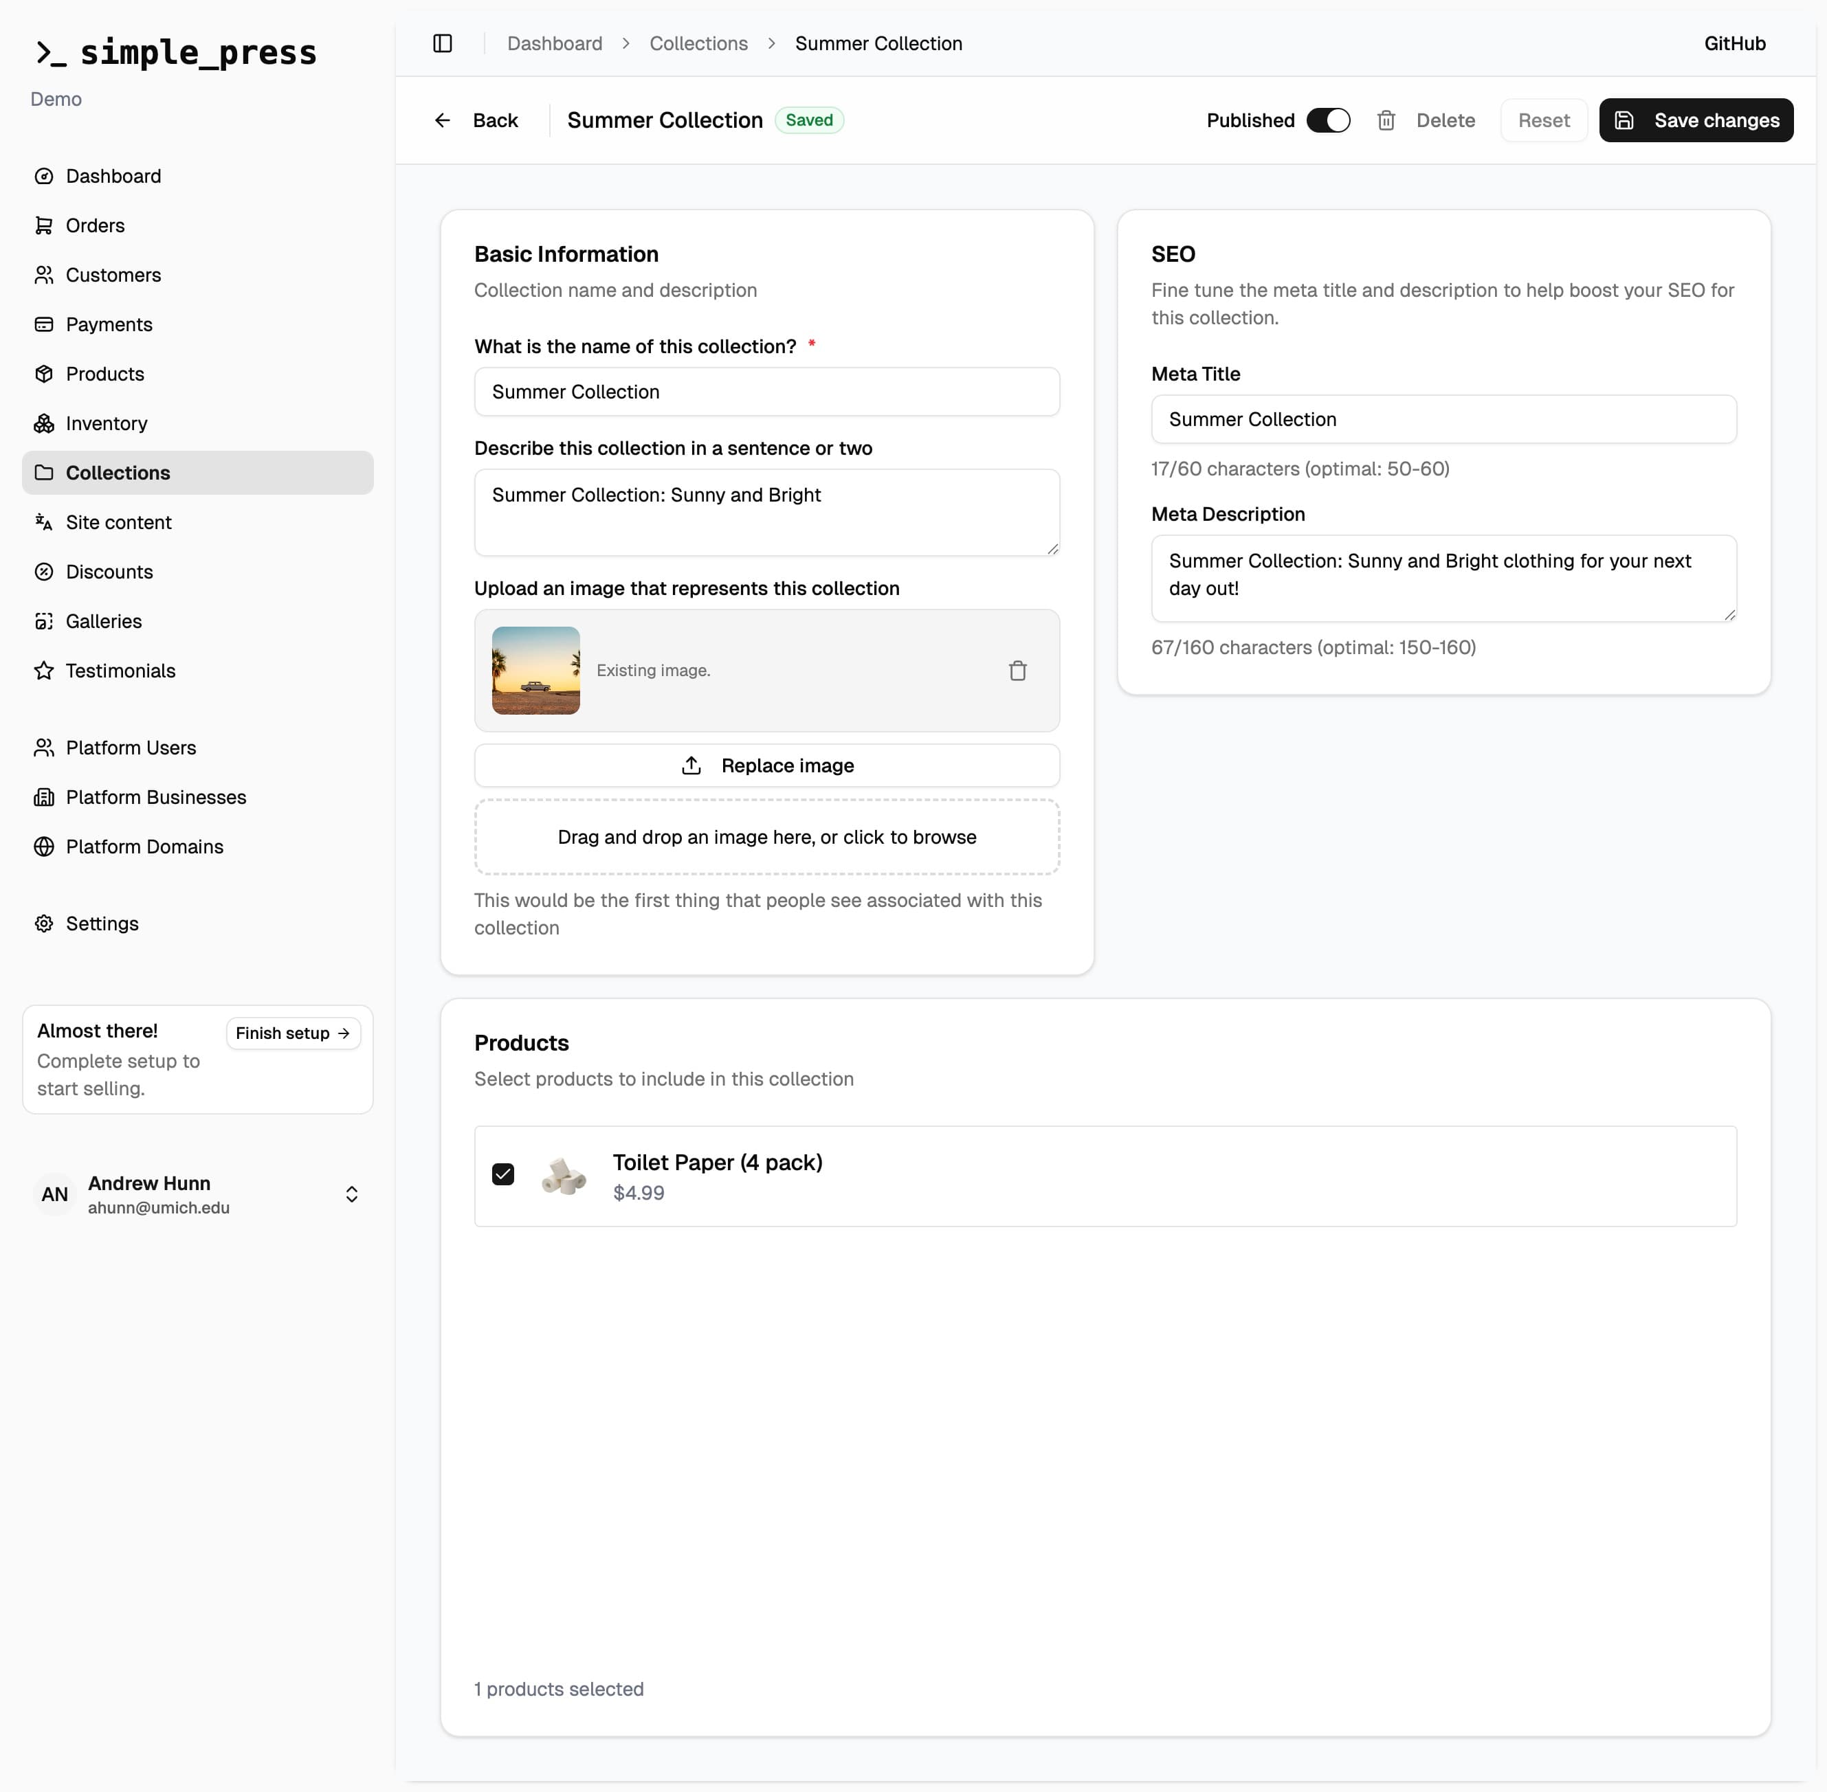Viewport: 1827px width, 1792px height.
Task: Open Orders in the sidebar
Action: (198, 226)
